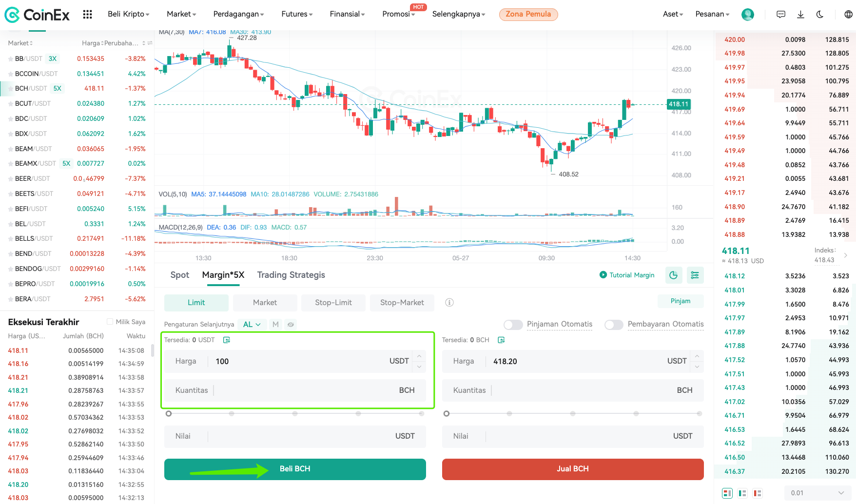Check the Milik Saya checkbox
This screenshot has width=856, height=504.
coord(110,322)
